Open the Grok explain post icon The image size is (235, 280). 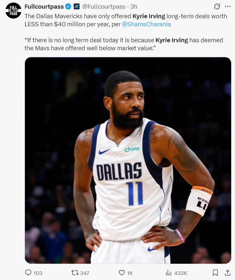click(x=217, y=7)
